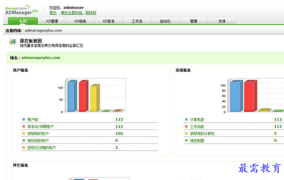Open the 支持 tab
Viewport: 284px width, 180px height.
click(x=222, y=21)
